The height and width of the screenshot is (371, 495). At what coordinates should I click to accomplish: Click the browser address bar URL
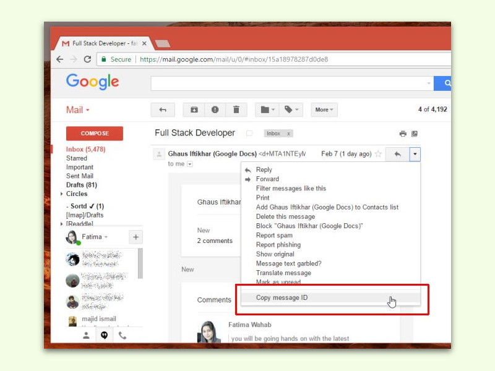click(x=234, y=59)
